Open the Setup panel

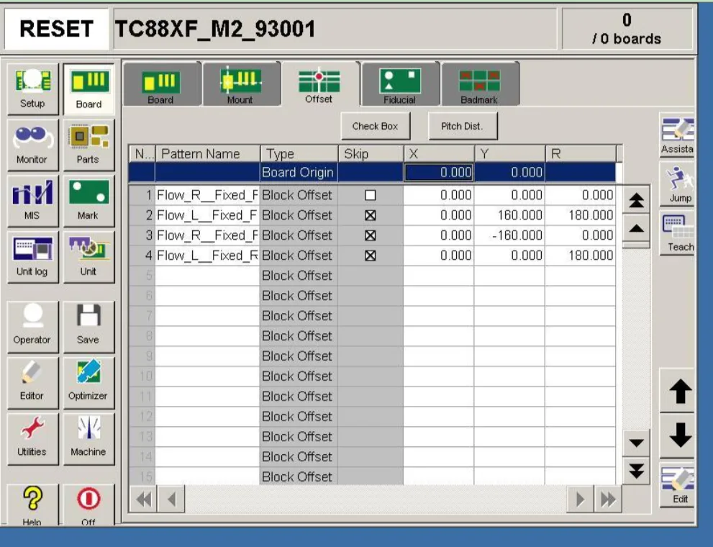pos(32,86)
